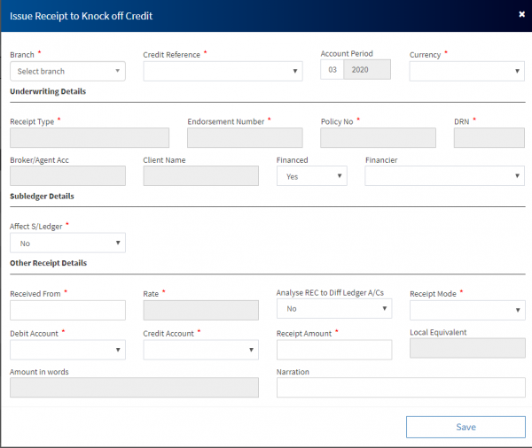The width and height of the screenshot is (532, 448).
Task: Select a Receipt Mode from dropdown
Action: pyautogui.click(x=466, y=310)
